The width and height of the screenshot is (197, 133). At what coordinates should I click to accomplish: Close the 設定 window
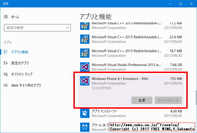(x=191, y=4)
